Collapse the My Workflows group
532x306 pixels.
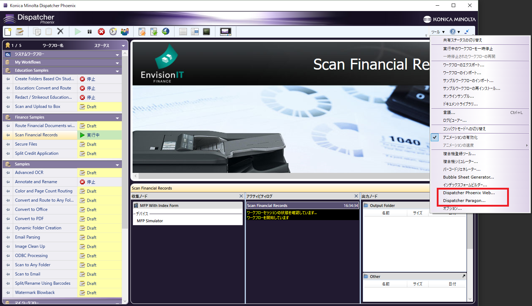tap(117, 63)
